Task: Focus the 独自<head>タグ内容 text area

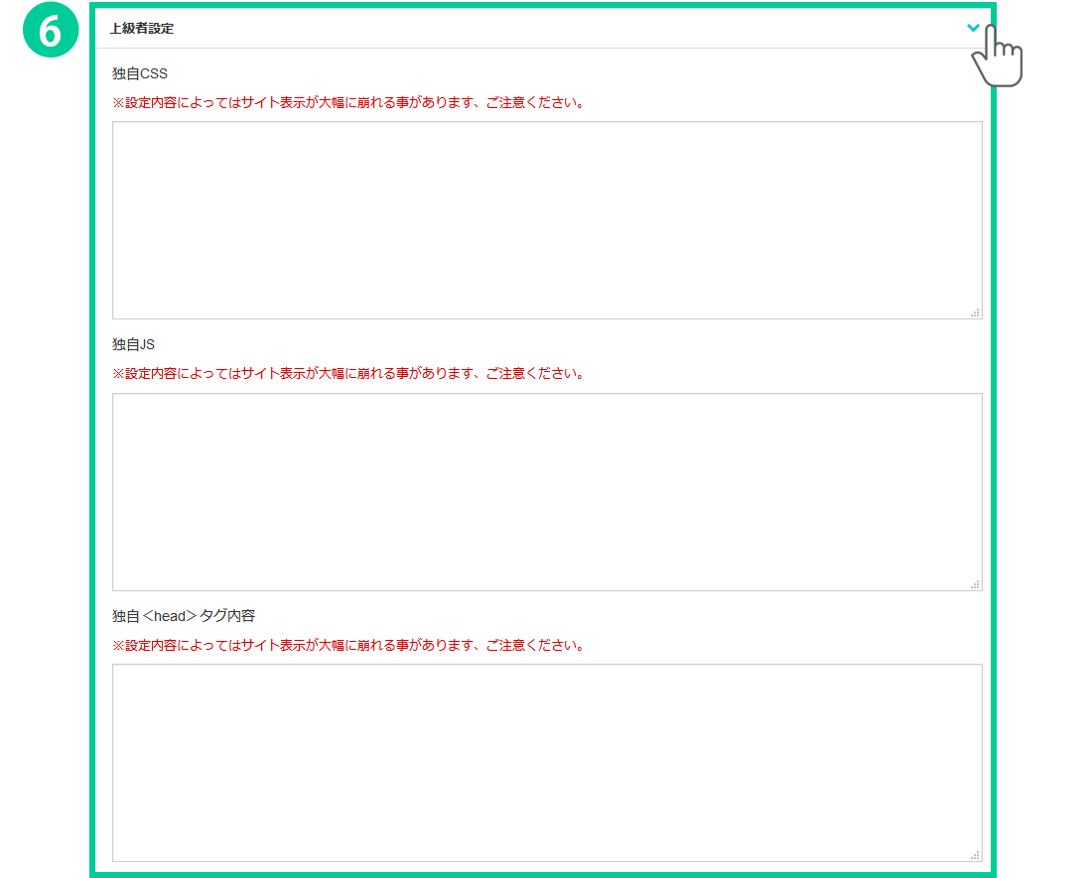Action: (x=546, y=762)
